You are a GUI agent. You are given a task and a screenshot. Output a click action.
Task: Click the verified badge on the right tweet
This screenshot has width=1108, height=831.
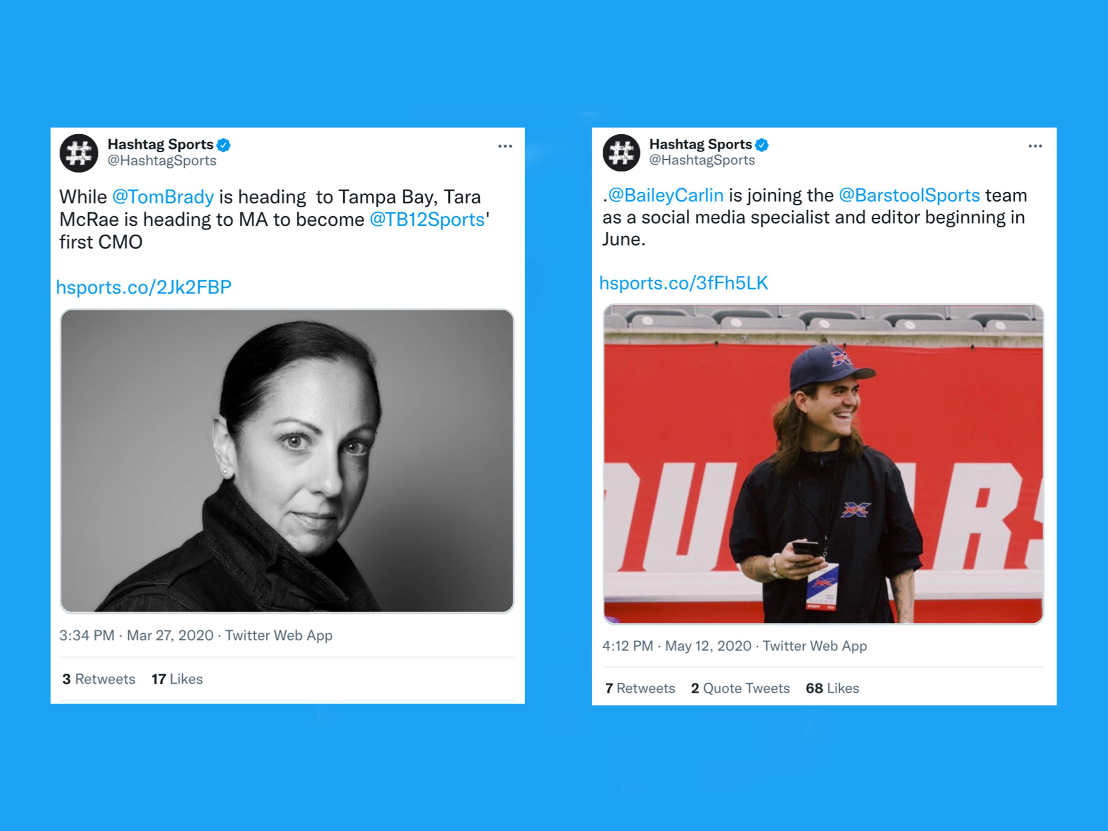(x=762, y=145)
